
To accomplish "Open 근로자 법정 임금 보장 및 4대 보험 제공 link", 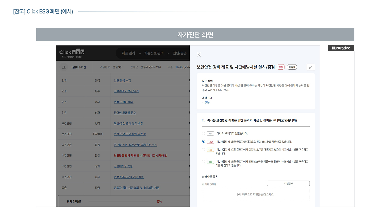I will point(137,188).
